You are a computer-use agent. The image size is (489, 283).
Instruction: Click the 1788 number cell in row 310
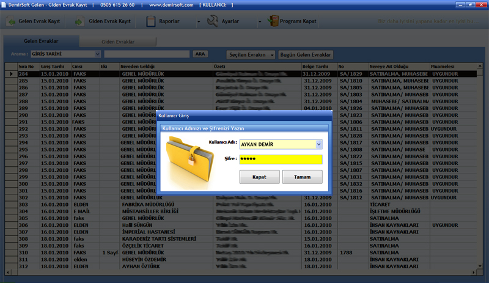[353, 252]
